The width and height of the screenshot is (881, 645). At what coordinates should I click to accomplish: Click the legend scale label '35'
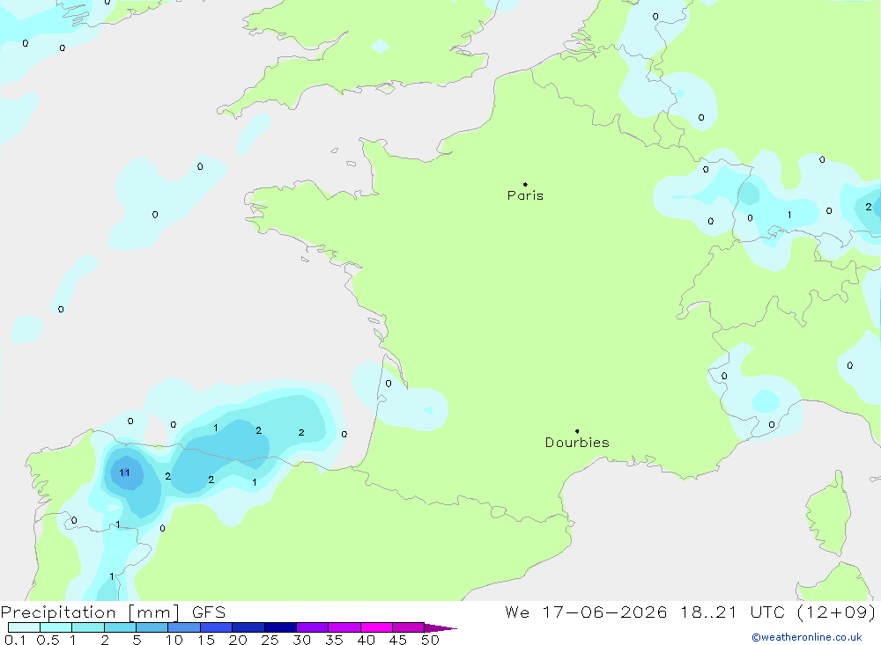click(x=334, y=640)
